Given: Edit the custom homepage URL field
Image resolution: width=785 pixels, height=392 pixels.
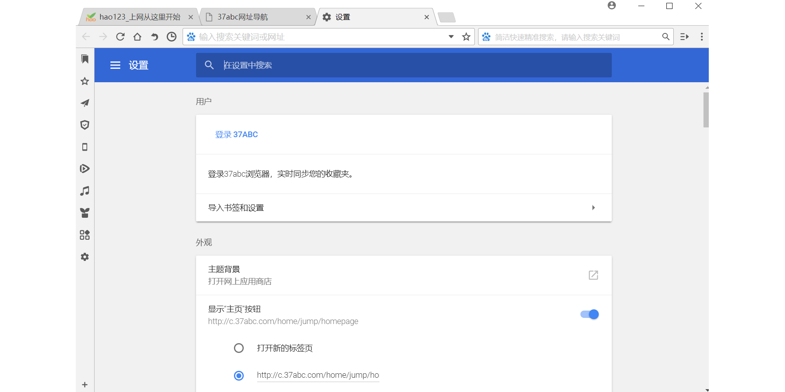Looking at the screenshot, I should (318, 375).
